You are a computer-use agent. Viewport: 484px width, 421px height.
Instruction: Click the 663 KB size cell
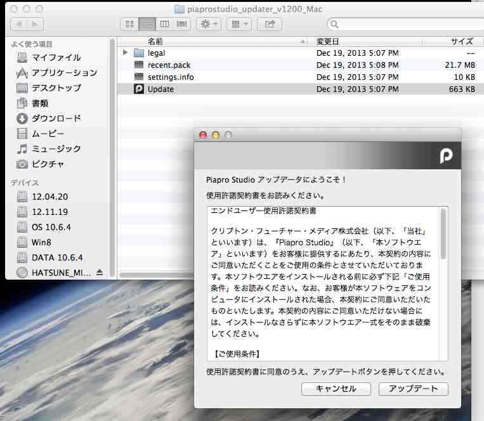coord(462,89)
